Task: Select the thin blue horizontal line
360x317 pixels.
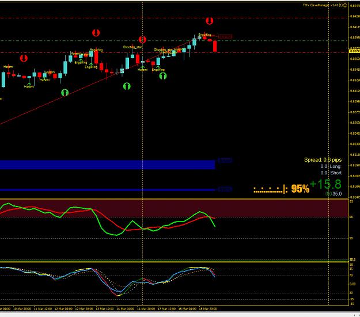Action: (x=108, y=190)
